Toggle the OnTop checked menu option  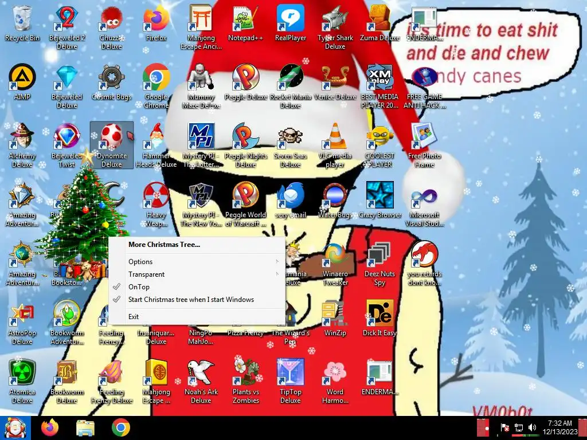click(x=197, y=287)
